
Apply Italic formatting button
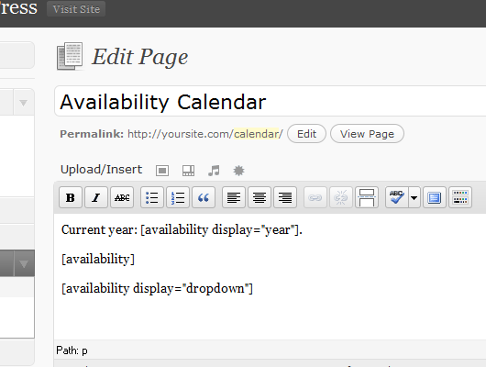click(x=96, y=197)
